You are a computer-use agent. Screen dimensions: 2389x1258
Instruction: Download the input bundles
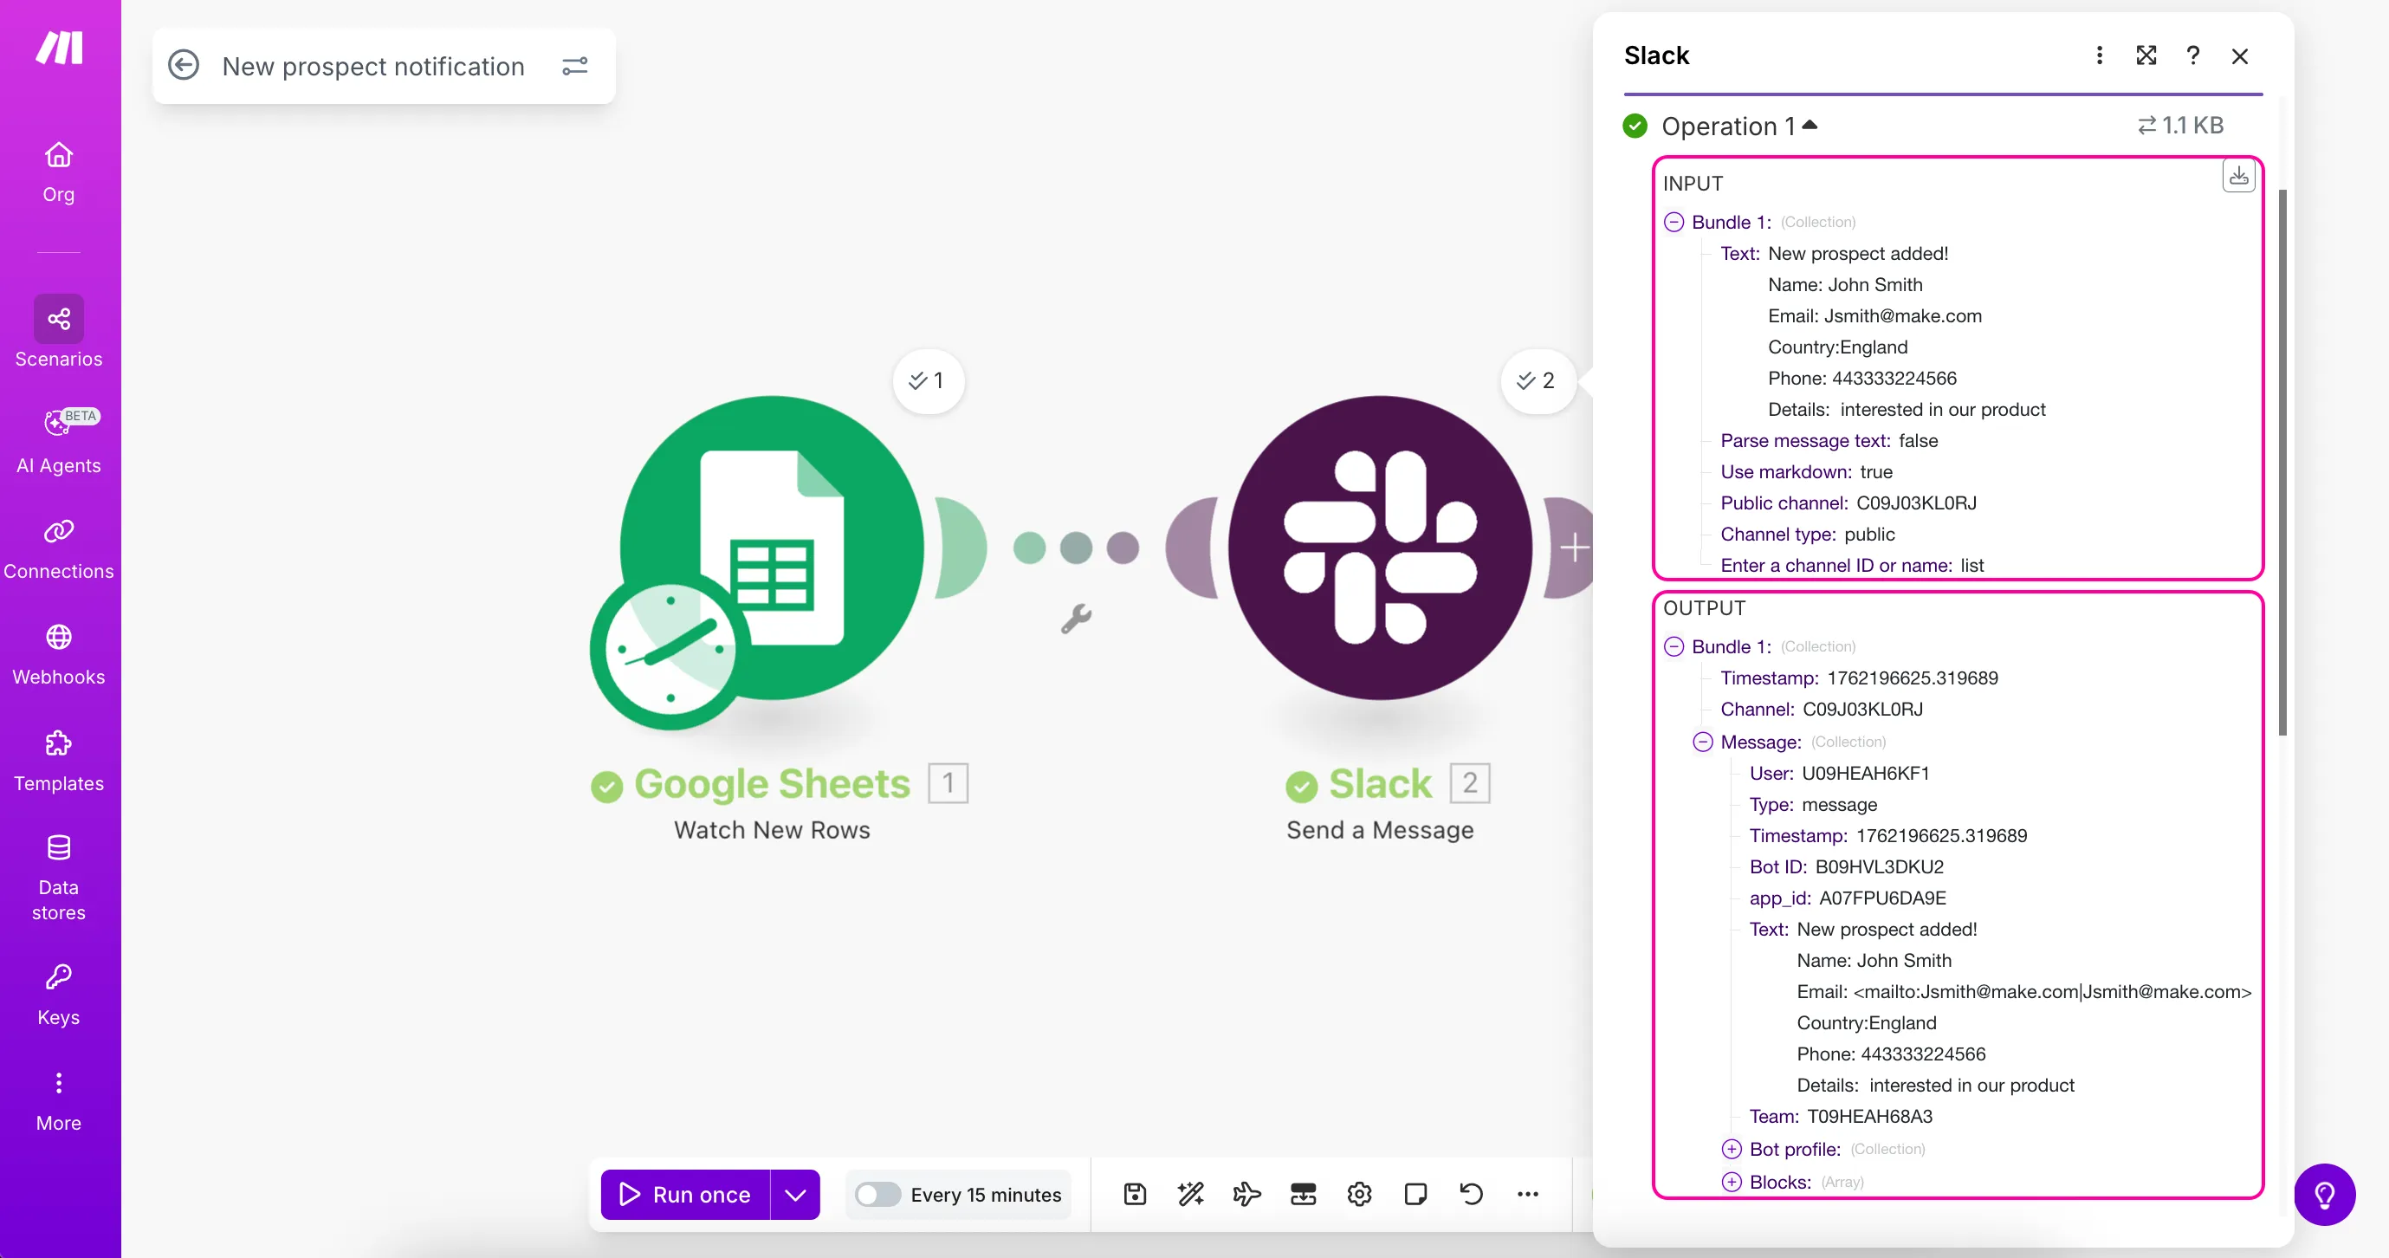[x=2239, y=176]
